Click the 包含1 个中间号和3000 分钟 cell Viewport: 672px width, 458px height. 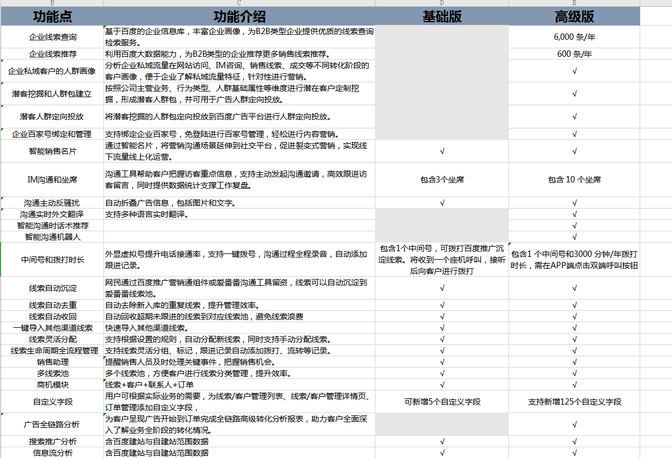(x=574, y=260)
